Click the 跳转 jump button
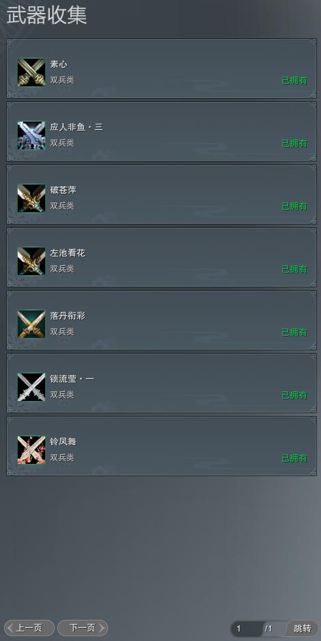The height and width of the screenshot is (641, 321). pyautogui.click(x=303, y=629)
